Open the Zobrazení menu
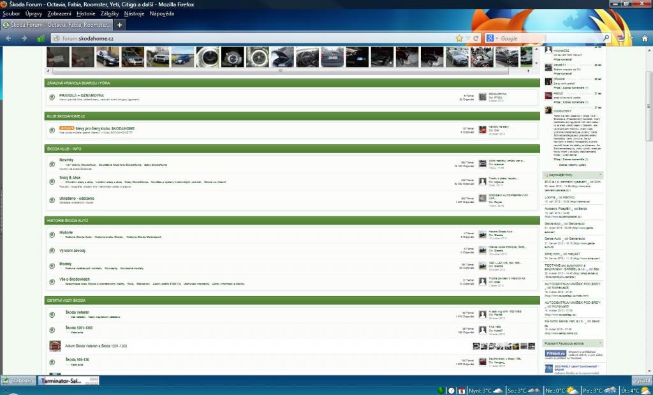653x395 pixels. (59, 14)
